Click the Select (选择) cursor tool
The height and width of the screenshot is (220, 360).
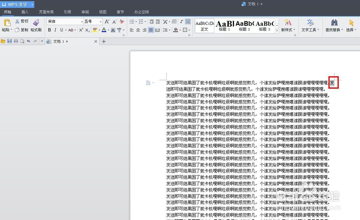(x=351, y=26)
